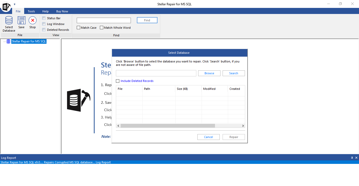Enable the Status Bar checkbox
This screenshot has width=359, height=186.
point(44,18)
